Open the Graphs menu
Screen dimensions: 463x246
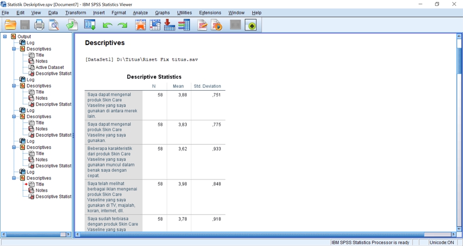tap(163, 13)
